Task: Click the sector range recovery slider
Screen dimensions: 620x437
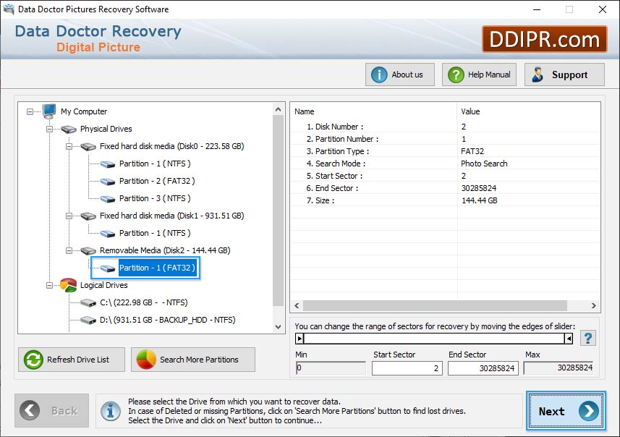Action: [x=434, y=337]
